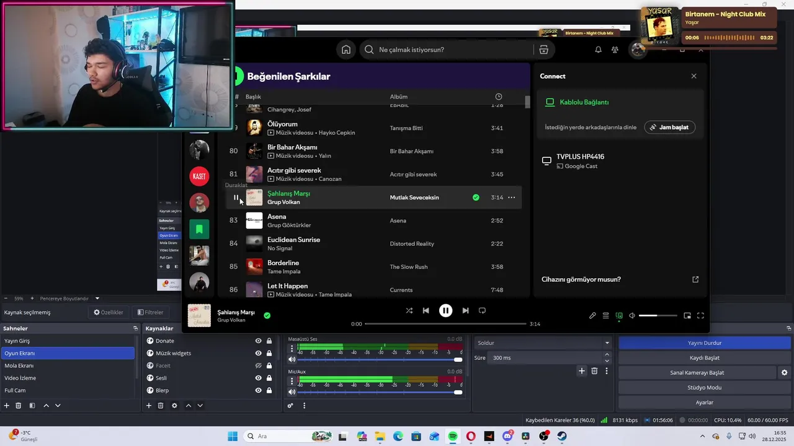Switch to Mola Ekranı scene
This screenshot has width=794, height=446.
(x=68, y=365)
